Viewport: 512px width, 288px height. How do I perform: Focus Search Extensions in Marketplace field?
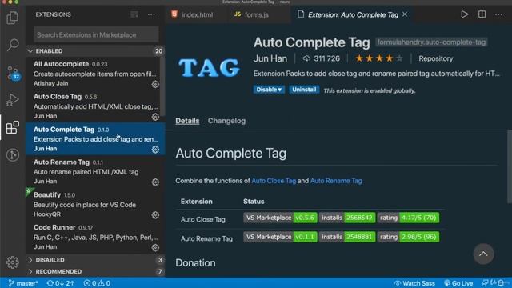pyautogui.click(x=96, y=34)
